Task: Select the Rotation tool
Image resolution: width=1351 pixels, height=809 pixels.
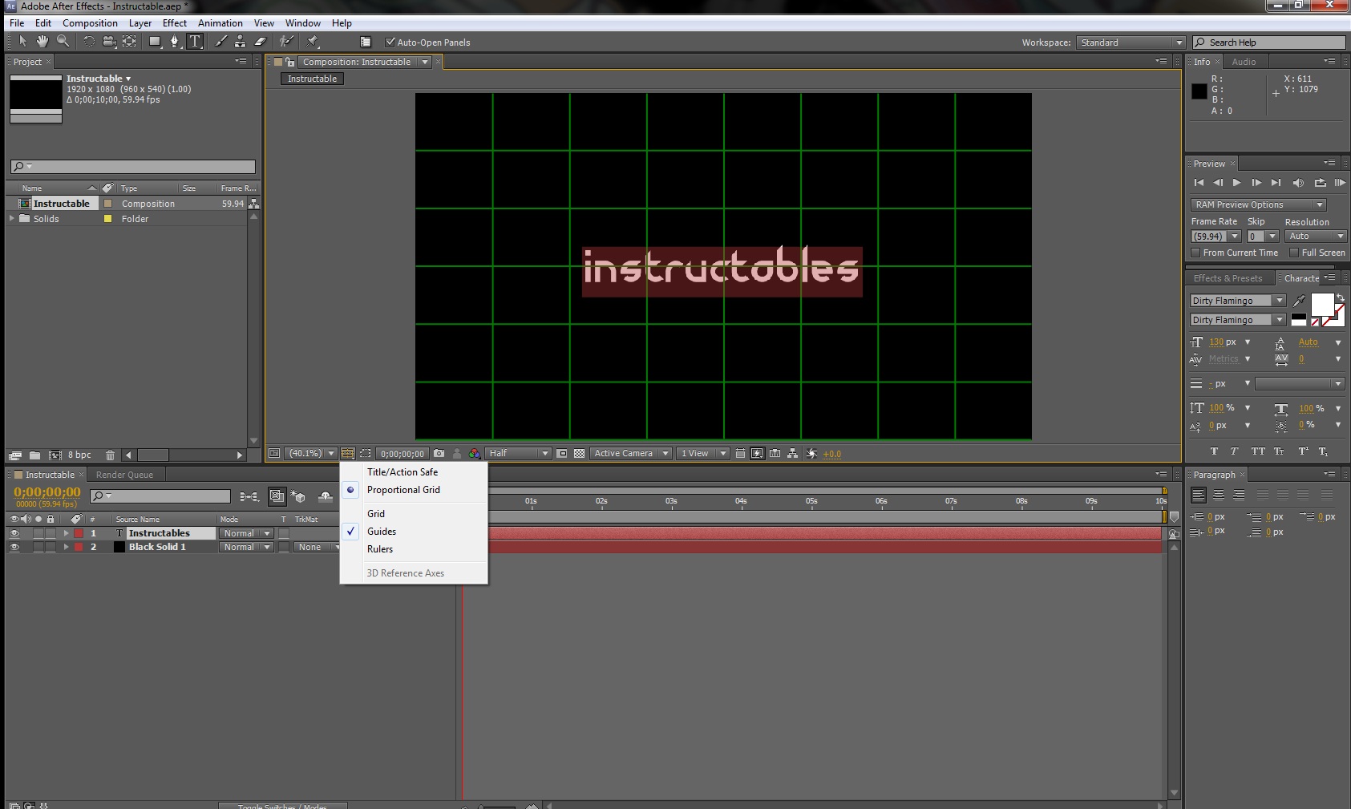Action: (88, 42)
